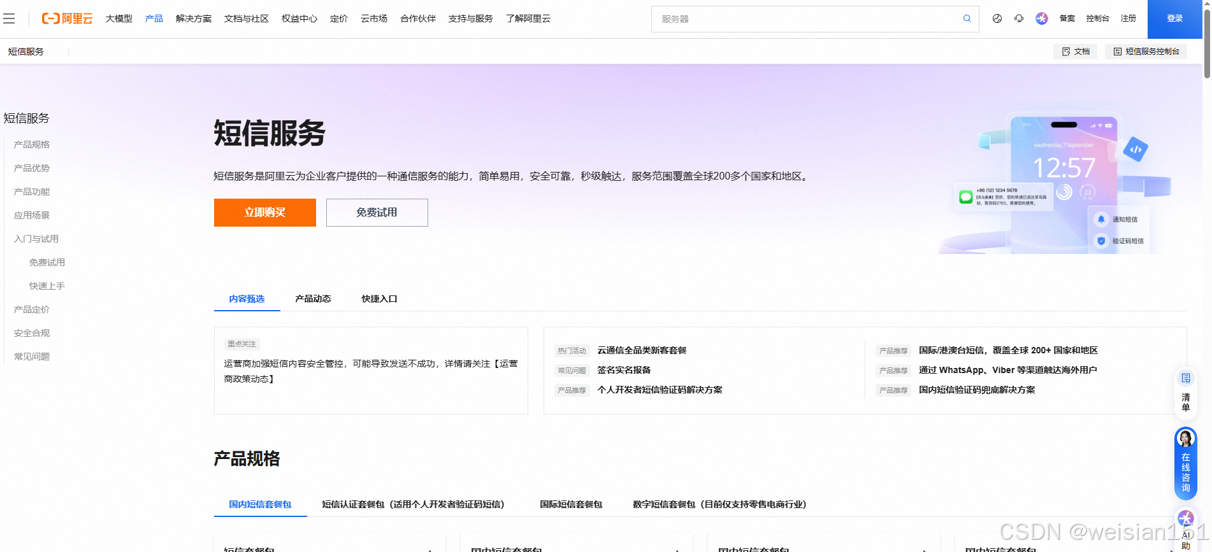Open the 解决方案 menu
The height and width of the screenshot is (552, 1212).
(x=194, y=18)
